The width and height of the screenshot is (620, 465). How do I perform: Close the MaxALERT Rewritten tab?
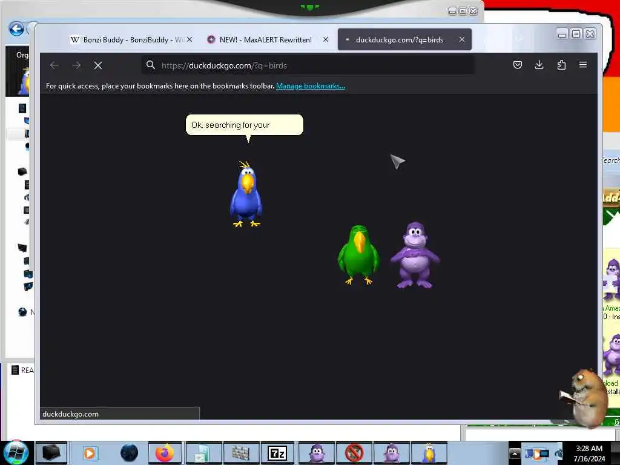325,39
